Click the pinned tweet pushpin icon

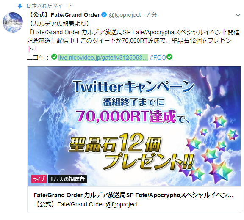(x=19, y=6)
